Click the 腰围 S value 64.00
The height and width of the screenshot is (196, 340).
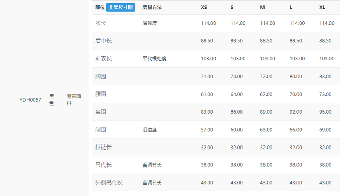(x=237, y=94)
